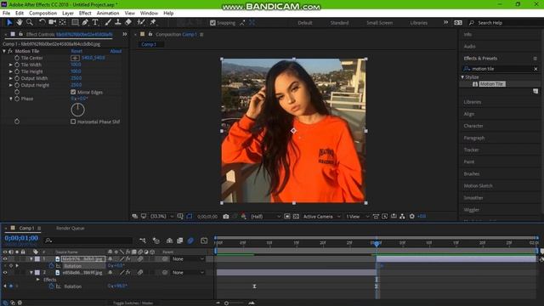Toggle Tile Width stopwatch
The image size is (544, 306).
click(17, 65)
